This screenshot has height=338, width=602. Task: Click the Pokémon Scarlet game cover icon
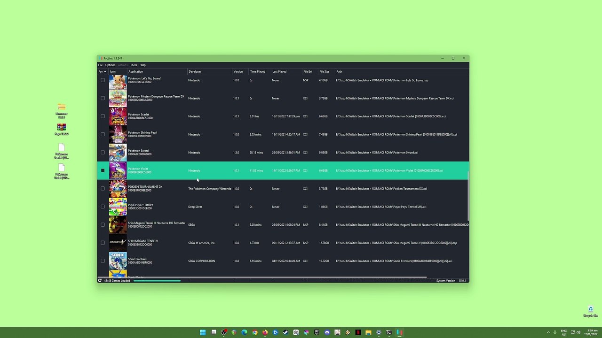118,116
